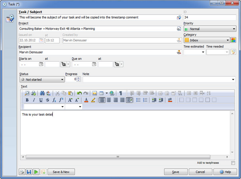This screenshot has height=179, width=241.
Task: Toggle justified text alignment
Action: coord(122,100)
